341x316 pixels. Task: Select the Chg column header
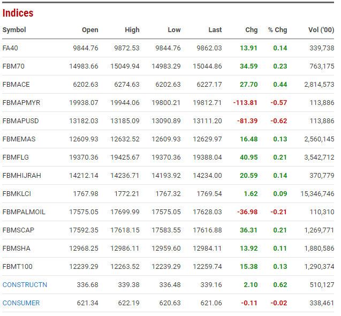pyautogui.click(x=252, y=30)
